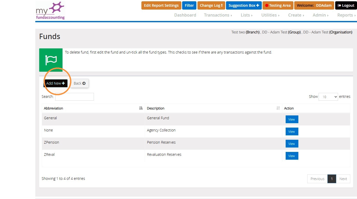
Task: Go to the Previous page
Action: 317,179
